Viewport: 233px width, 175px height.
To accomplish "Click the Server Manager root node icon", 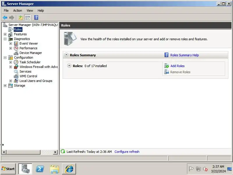I will 5,25.
